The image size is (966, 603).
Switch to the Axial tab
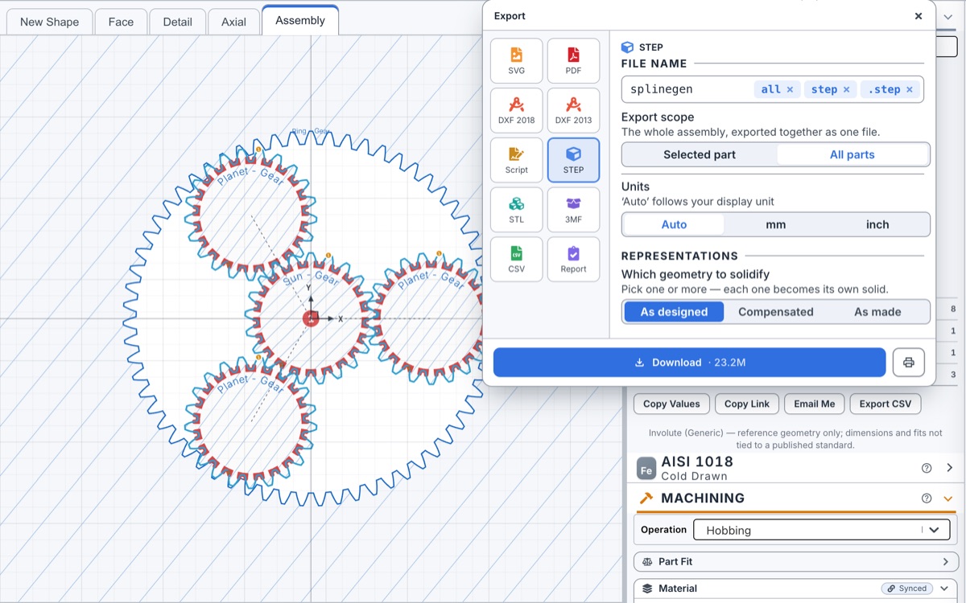pos(233,22)
